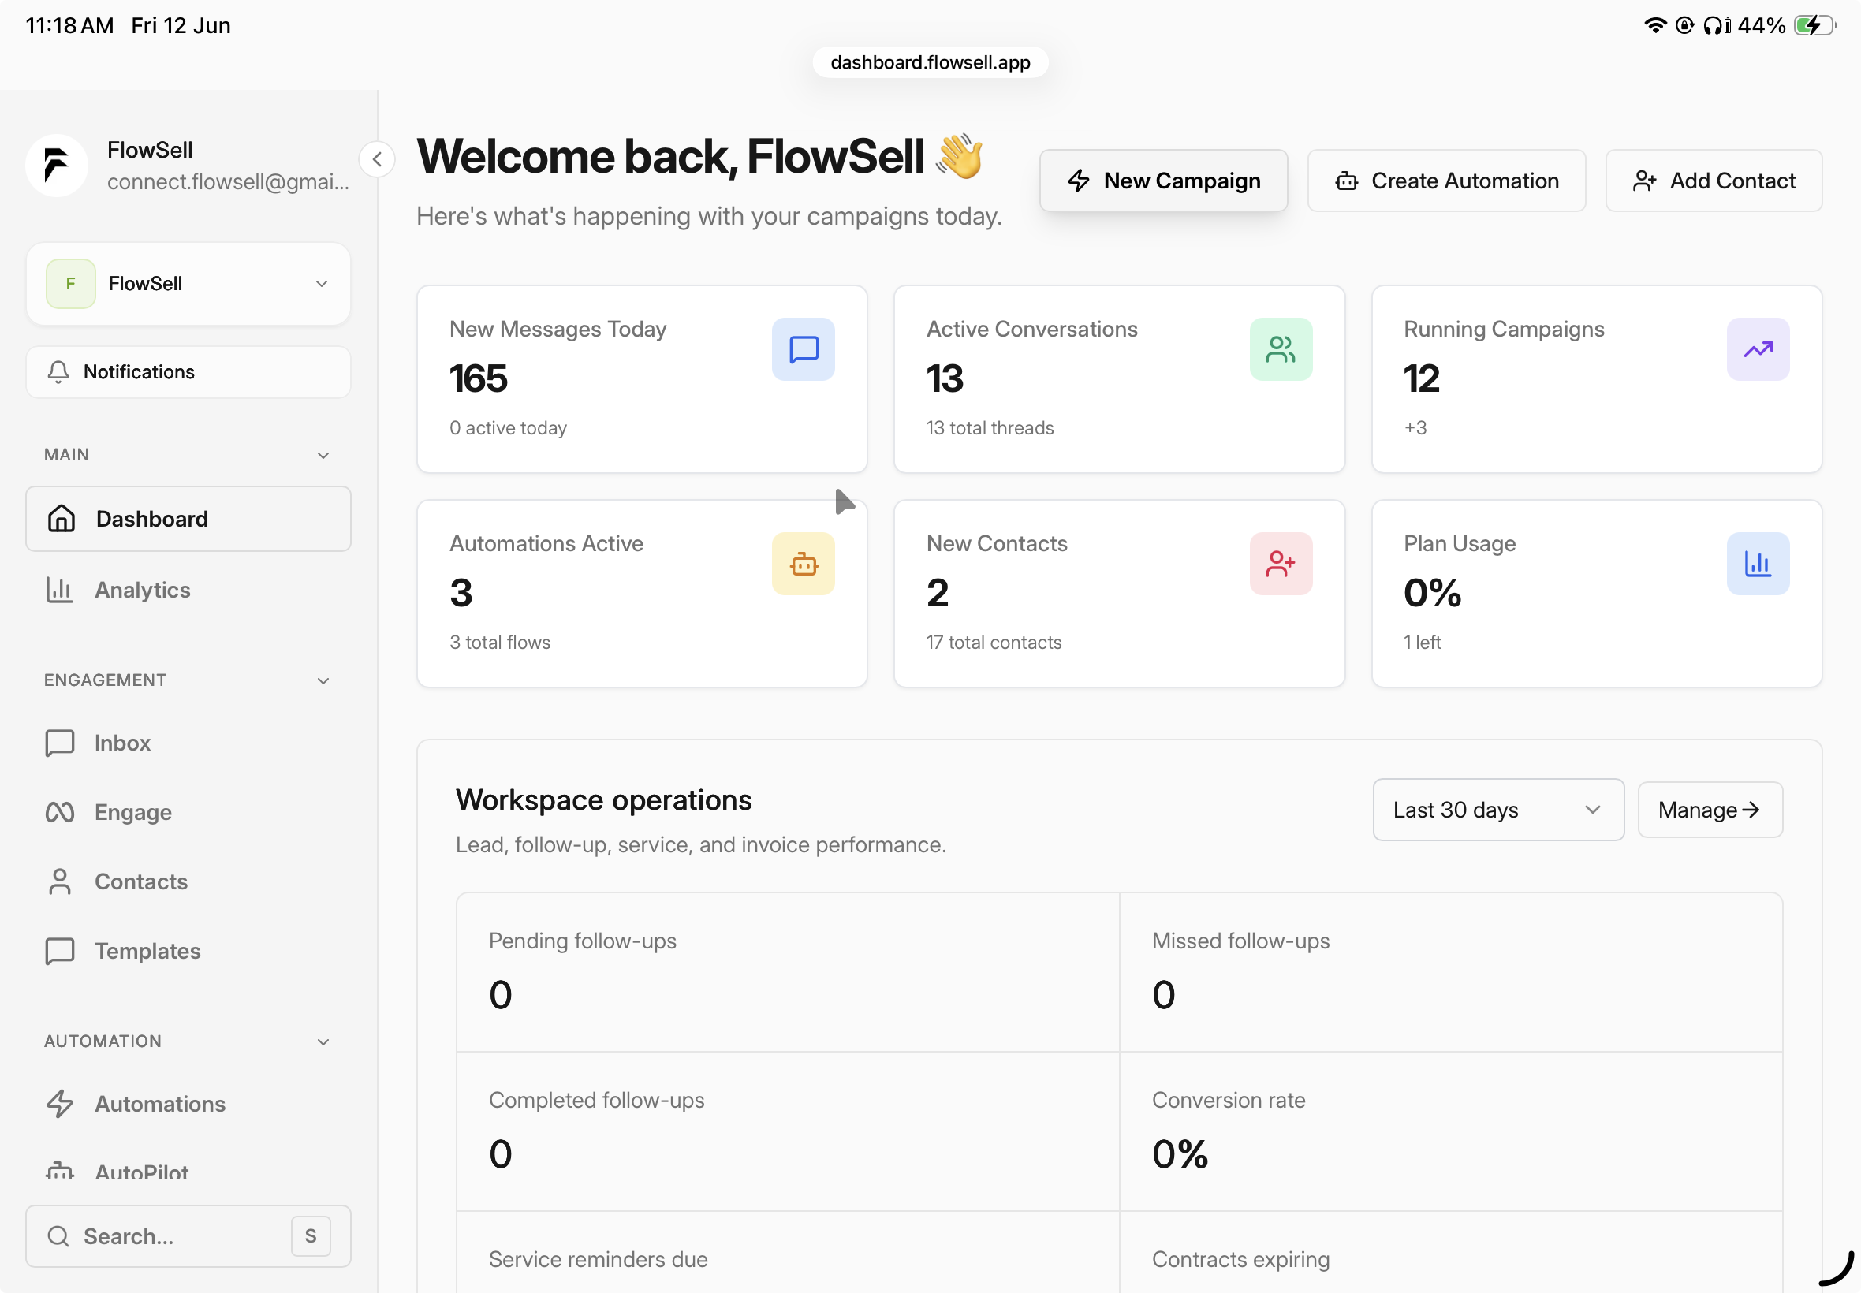Click the Templates message icon
This screenshot has height=1293, width=1861.
[60, 951]
